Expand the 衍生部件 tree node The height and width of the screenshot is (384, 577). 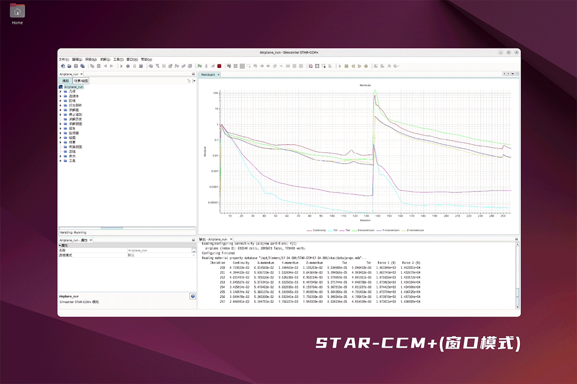point(61,105)
